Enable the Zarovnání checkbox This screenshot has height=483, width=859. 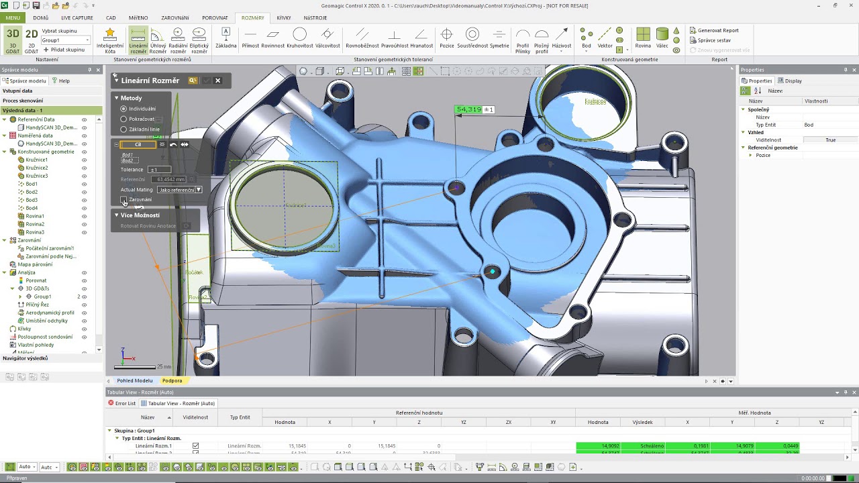pyautogui.click(x=124, y=200)
